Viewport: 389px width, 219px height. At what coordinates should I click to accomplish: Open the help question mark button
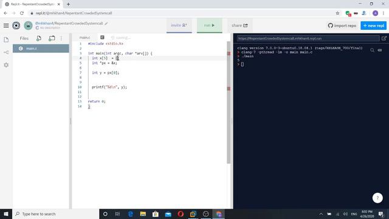click(x=377, y=198)
